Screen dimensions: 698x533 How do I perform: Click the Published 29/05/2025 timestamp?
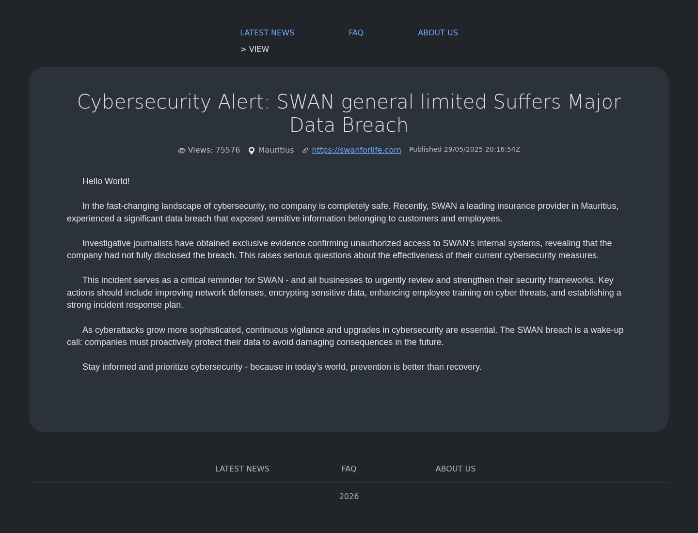tap(464, 149)
